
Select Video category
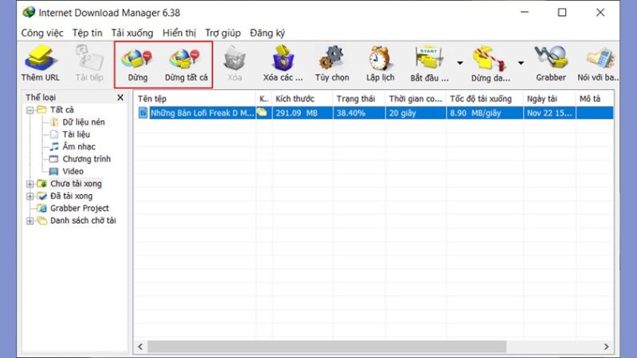[x=72, y=171]
